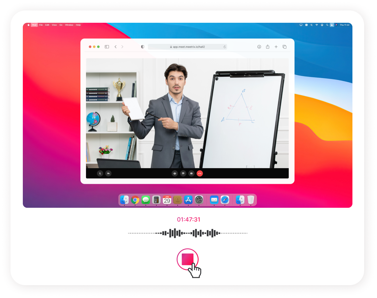Screen dimensions: 377x298
Task: End the call with the red hang-up button
Action: 200,173
